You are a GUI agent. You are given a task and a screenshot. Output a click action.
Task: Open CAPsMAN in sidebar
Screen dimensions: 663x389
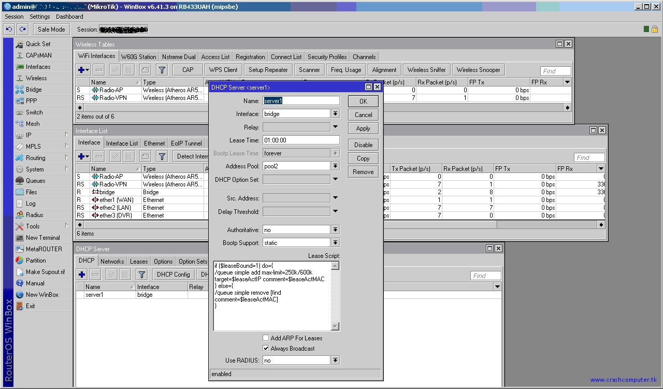[x=38, y=55]
